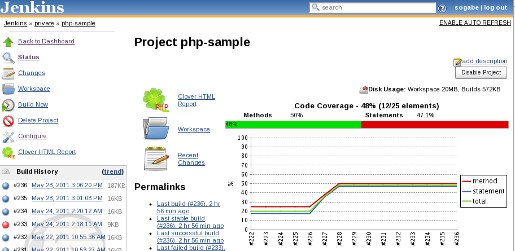Click the small Clover PHP icon in sidebar

click(x=8, y=152)
